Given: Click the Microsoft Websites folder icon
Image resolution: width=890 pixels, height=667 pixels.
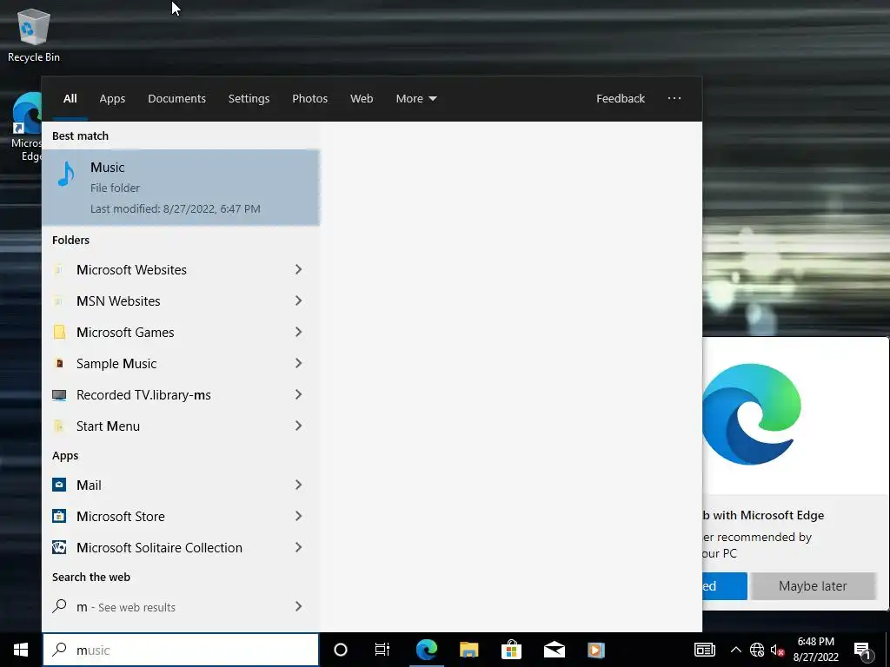Looking at the screenshot, I should click(58, 269).
